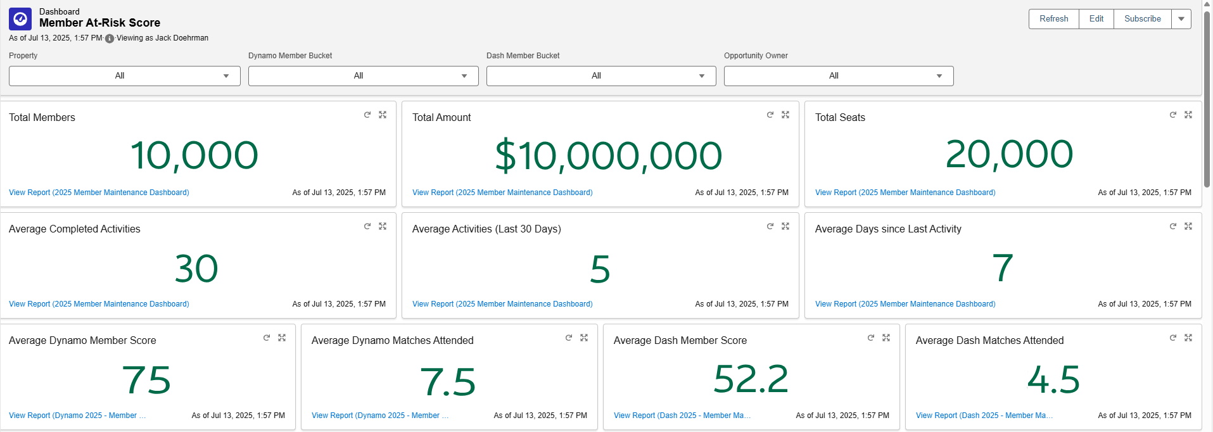Image resolution: width=1213 pixels, height=432 pixels.
Task: Open the Opportunity Owner filter dropdown
Action: click(x=839, y=76)
